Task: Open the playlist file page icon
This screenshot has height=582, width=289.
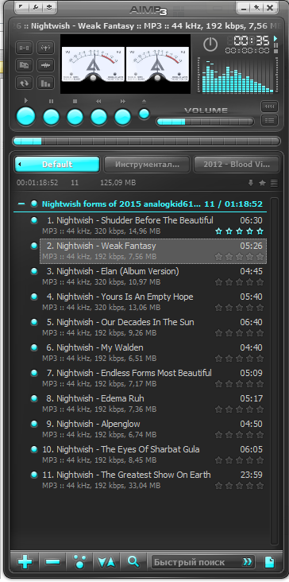Action: point(269,562)
